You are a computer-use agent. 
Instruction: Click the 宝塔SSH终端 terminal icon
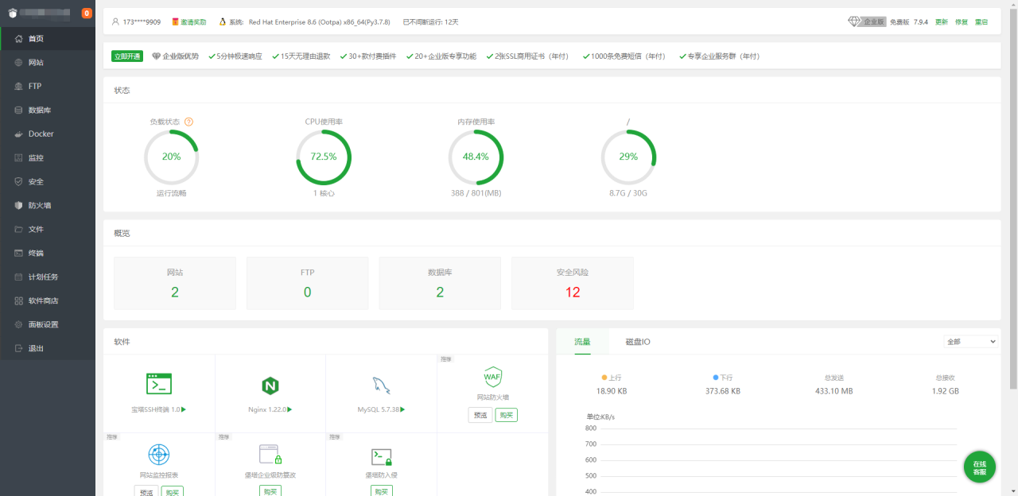[159, 384]
